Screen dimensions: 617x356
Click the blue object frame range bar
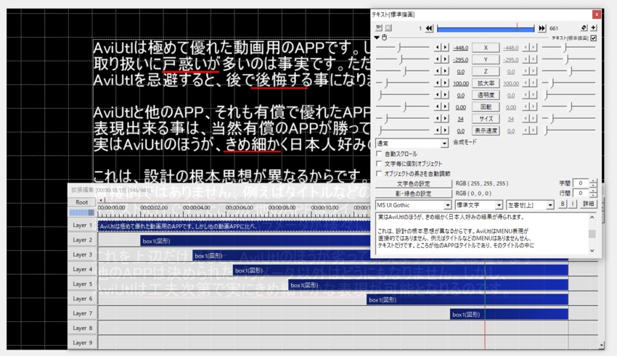click(x=486, y=28)
